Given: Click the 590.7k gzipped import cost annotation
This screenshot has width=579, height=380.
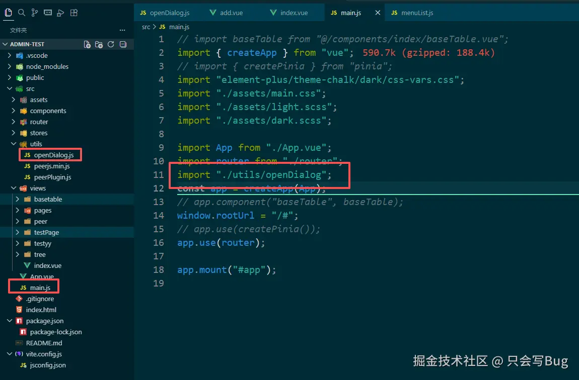Looking at the screenshot, I should [428, 52].
